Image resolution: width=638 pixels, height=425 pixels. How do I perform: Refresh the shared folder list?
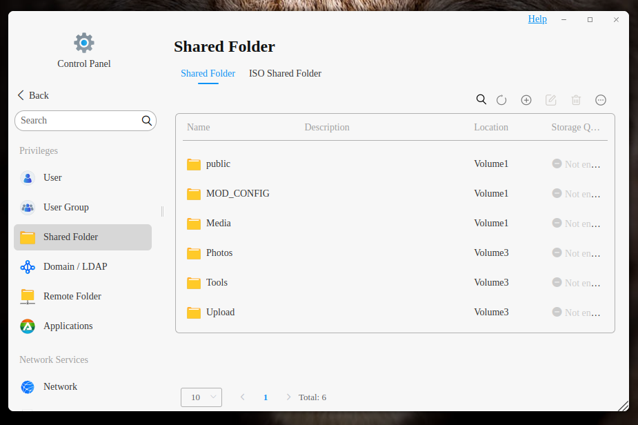(501, 100)
